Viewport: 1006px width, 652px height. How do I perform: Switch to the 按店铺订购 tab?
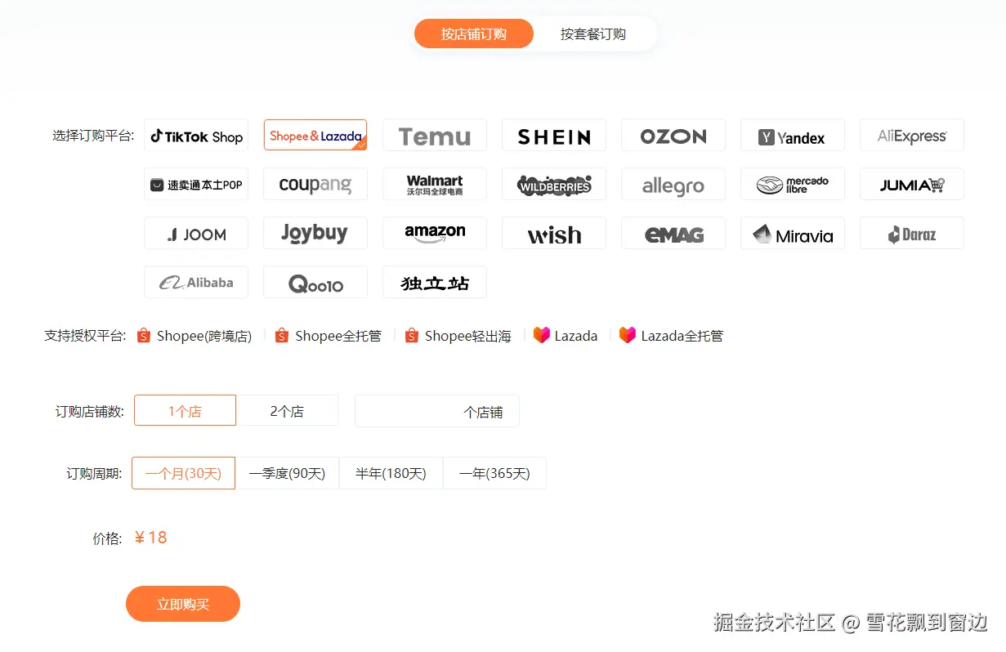click(474, 34)
